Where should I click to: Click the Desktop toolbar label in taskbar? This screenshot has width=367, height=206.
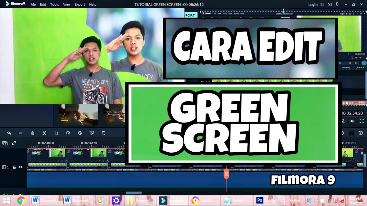click(294, 201)
